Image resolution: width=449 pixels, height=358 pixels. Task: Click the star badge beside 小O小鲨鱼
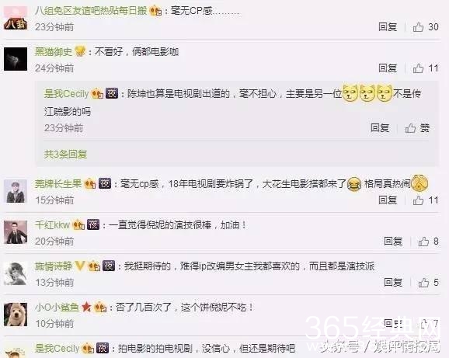tap(86, 307)
